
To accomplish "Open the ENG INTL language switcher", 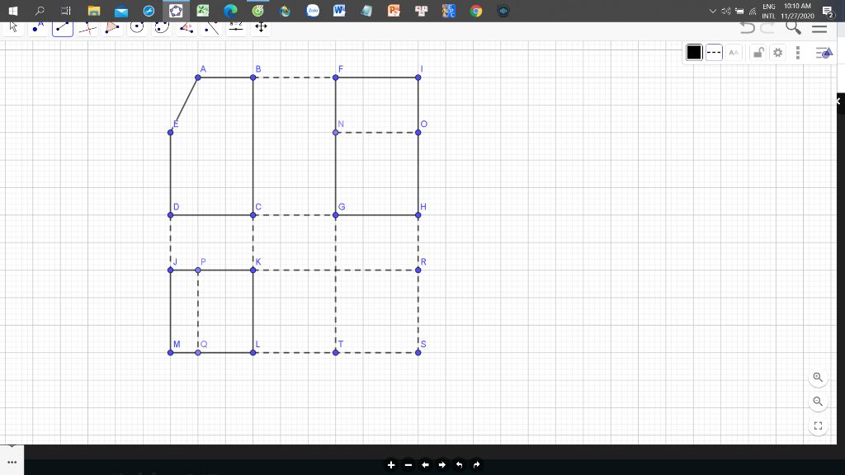I will [768, 11].
